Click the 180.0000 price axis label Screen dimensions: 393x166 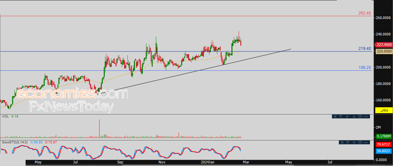pos(384,84)
